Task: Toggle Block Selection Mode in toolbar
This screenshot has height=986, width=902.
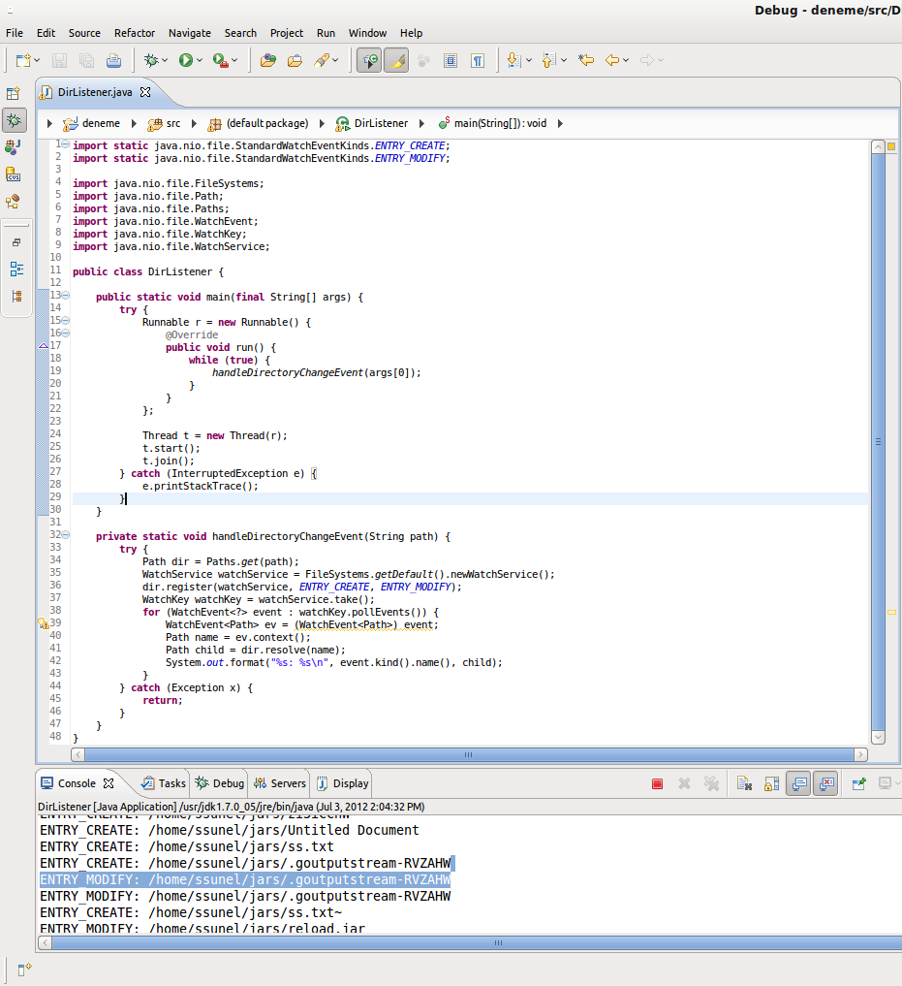Action: [451, 60]
